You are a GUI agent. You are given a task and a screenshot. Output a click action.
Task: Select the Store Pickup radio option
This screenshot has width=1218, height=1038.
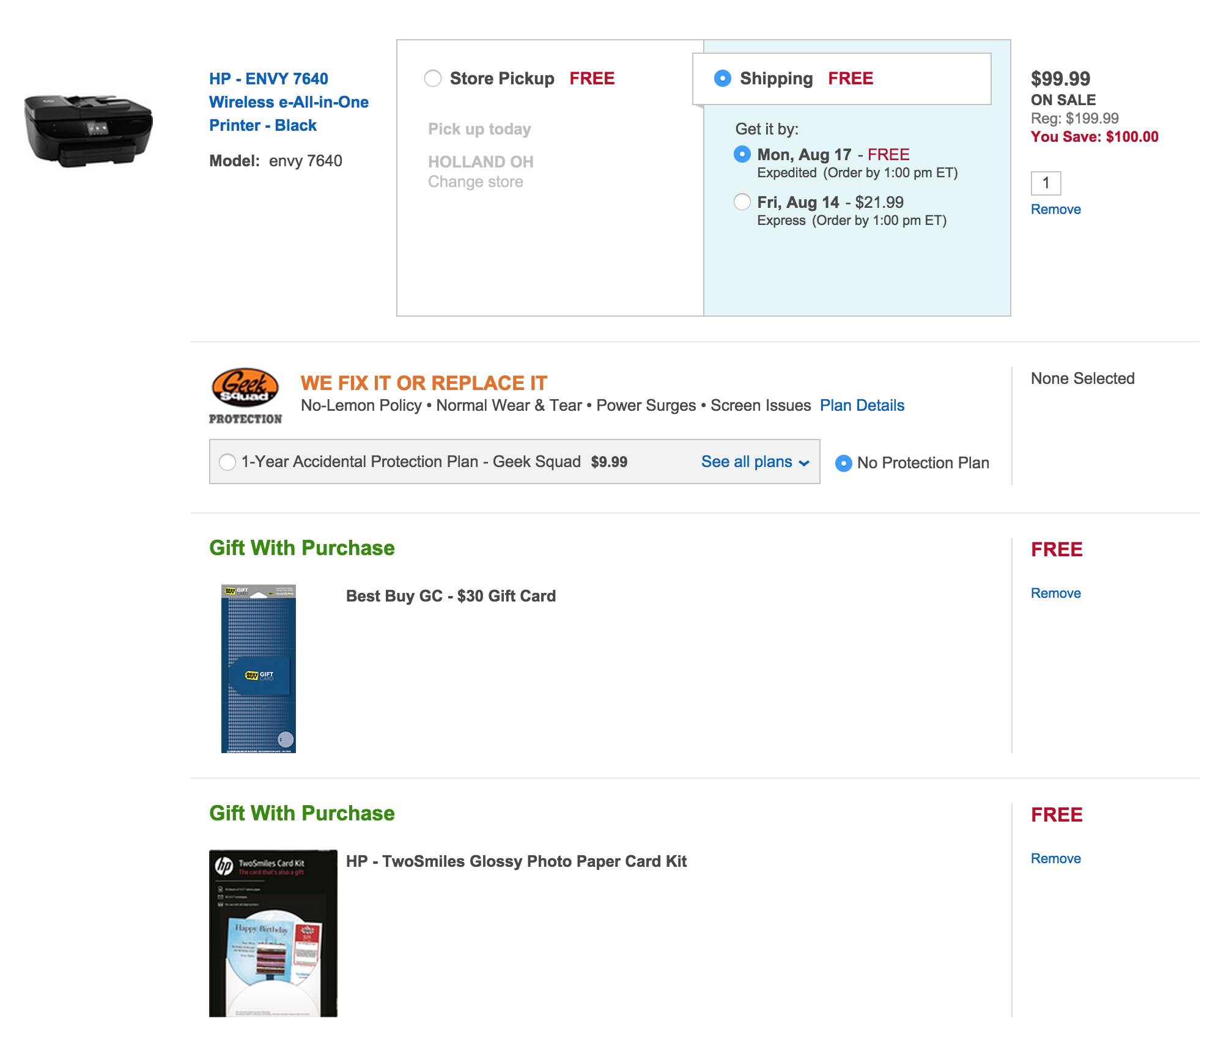433,79
